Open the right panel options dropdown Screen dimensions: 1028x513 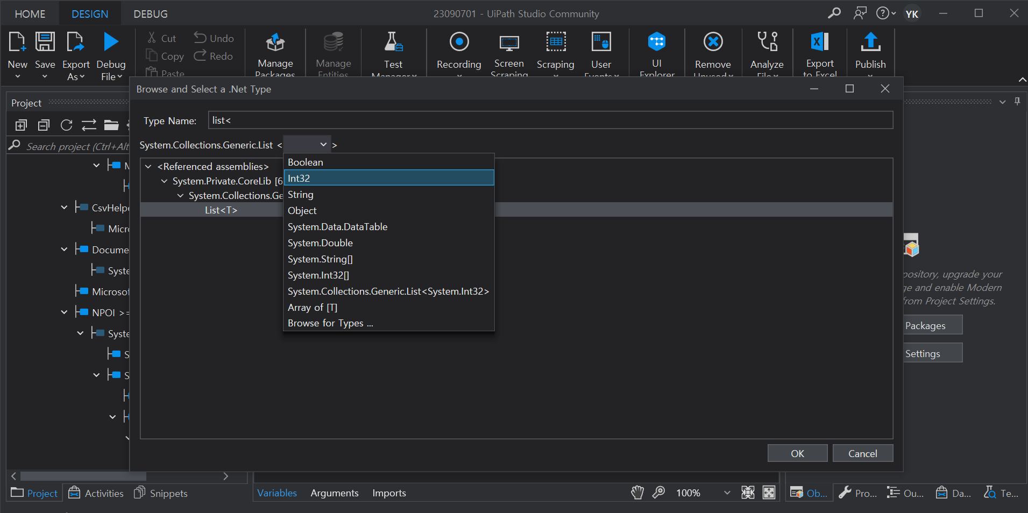click(x=1002, y=102)
